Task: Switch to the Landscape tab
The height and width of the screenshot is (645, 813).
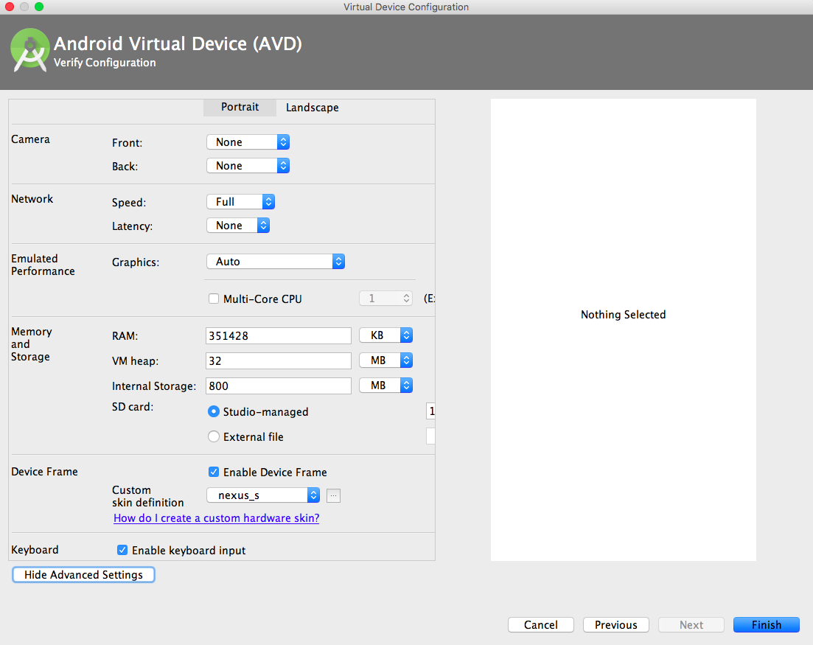Action: pyautogui.click(x=312, y=107)
